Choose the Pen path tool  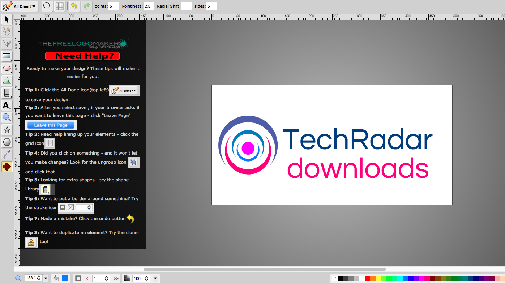click(7, 44)
